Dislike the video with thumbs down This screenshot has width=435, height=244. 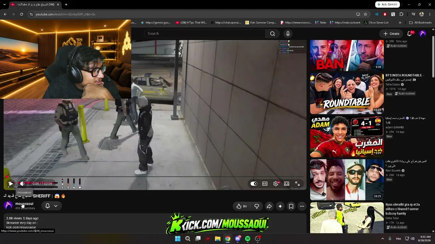tap(257, 206)
